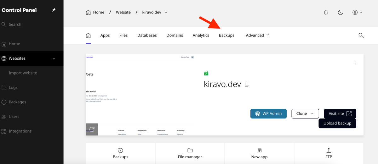Copy the kiravo.dev domain name
Viewport: 378px width, 164px height.
tap(247, 84)
